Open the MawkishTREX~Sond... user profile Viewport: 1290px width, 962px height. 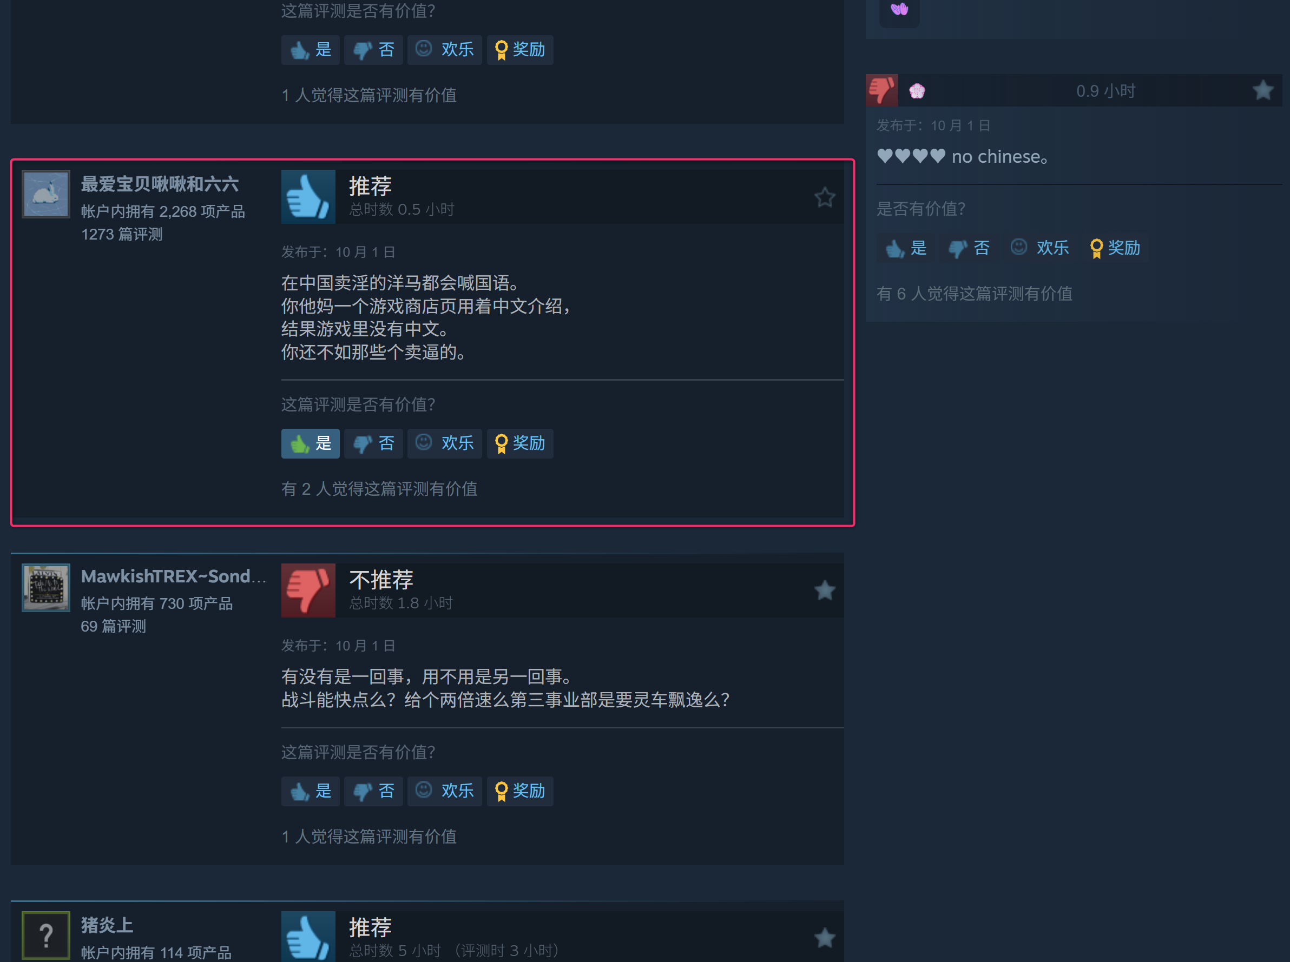tap(174, 576)
